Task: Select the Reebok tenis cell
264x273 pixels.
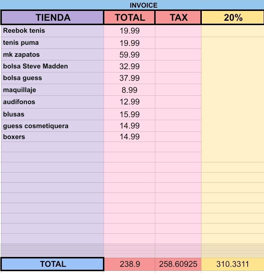Action: (52, 31)
